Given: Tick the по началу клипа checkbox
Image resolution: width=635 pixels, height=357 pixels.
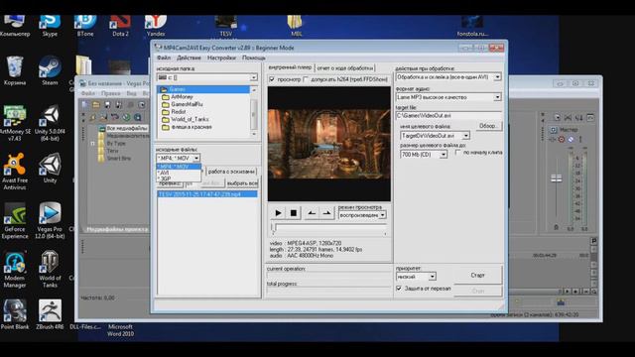Looking at the screenshot, I should pyautogui.click(x=458, y=152).
